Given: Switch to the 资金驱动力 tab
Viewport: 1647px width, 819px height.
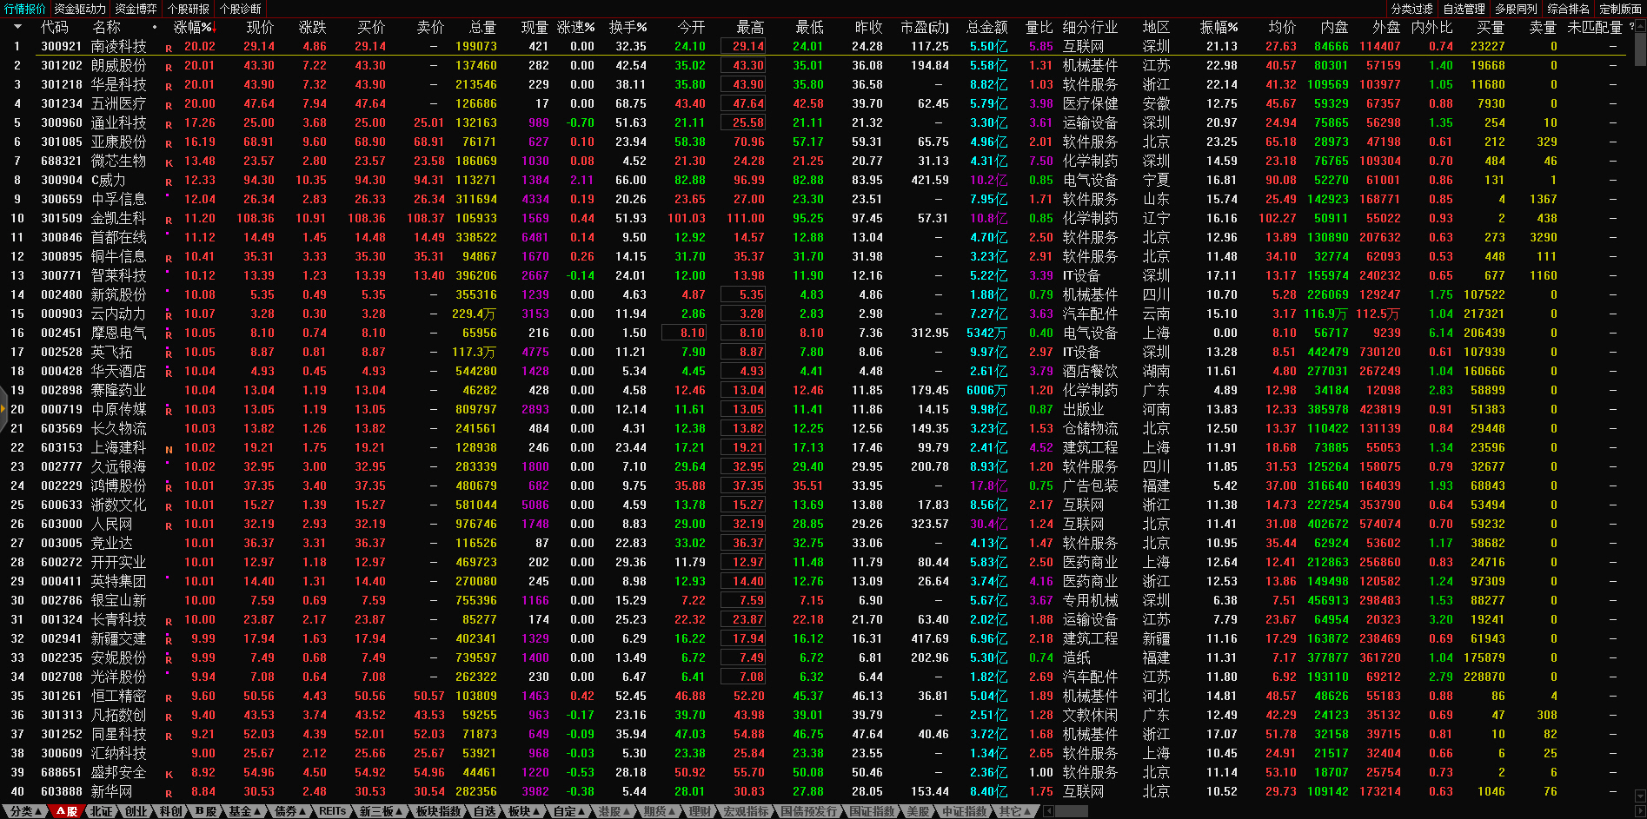Looking at the screenshot, I should click(80, 9).
